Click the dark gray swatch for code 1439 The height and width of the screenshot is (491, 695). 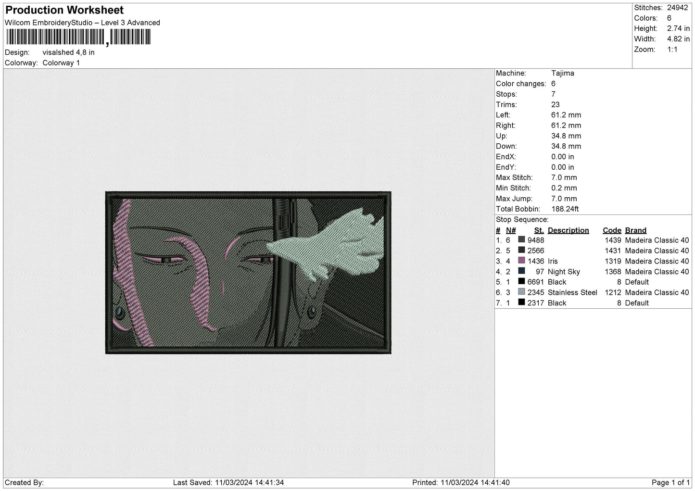tap(521, 240)
